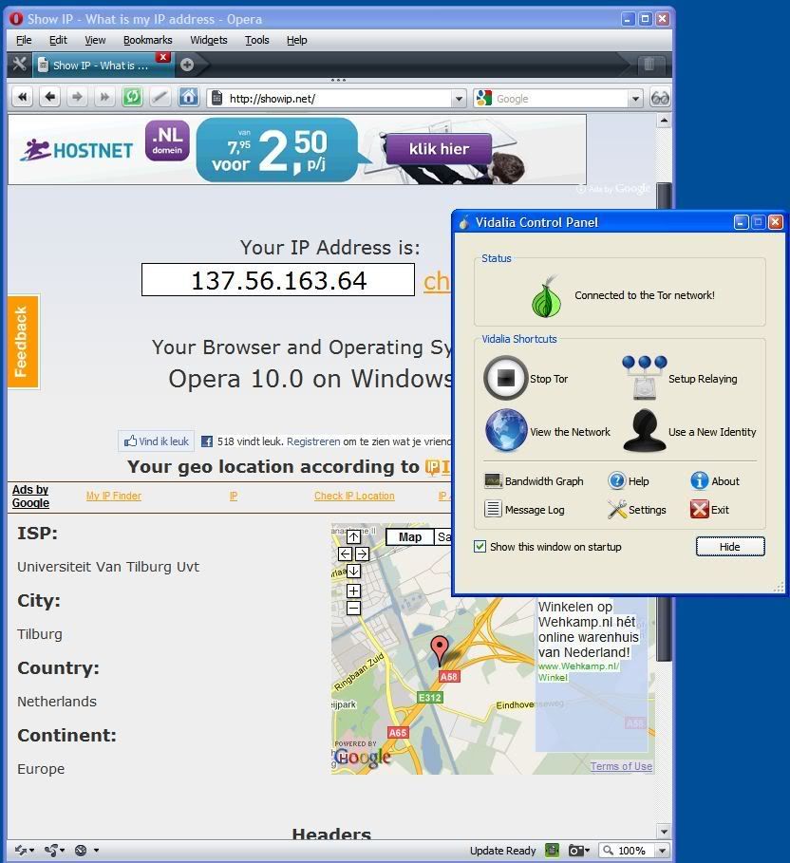This screenshot has width=790, height=863.
Task: Click the klik hier ad button
Action: click(439, 149)
